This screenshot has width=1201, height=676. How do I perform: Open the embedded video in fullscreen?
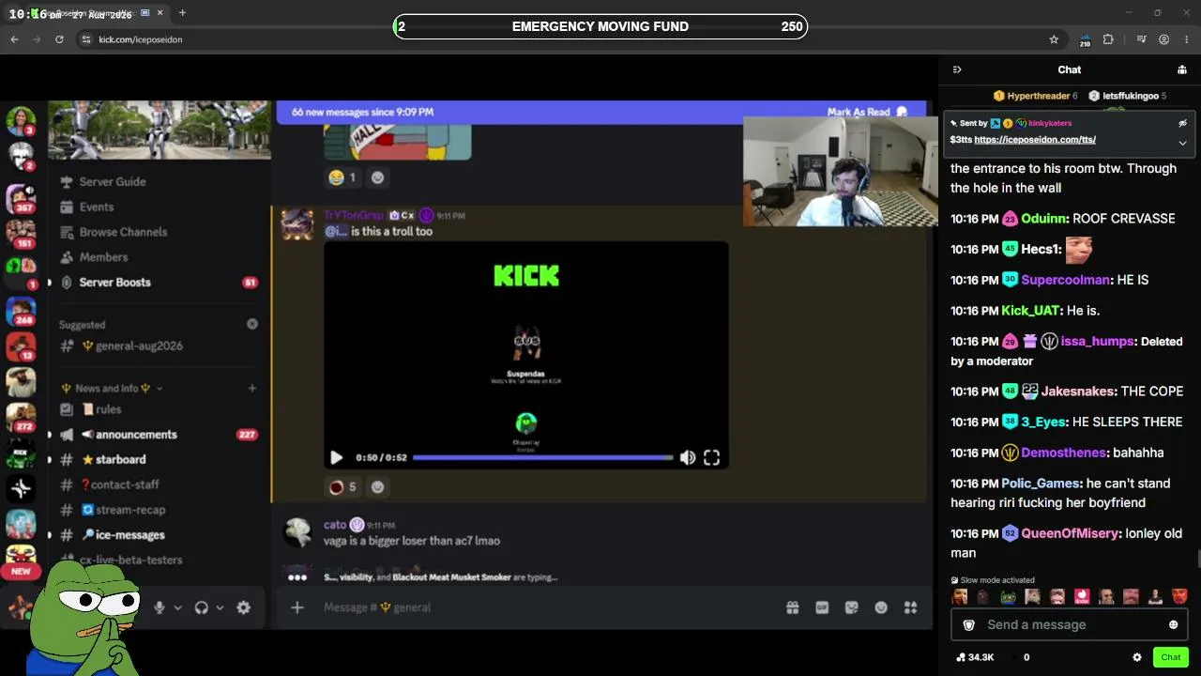[712, 457]
